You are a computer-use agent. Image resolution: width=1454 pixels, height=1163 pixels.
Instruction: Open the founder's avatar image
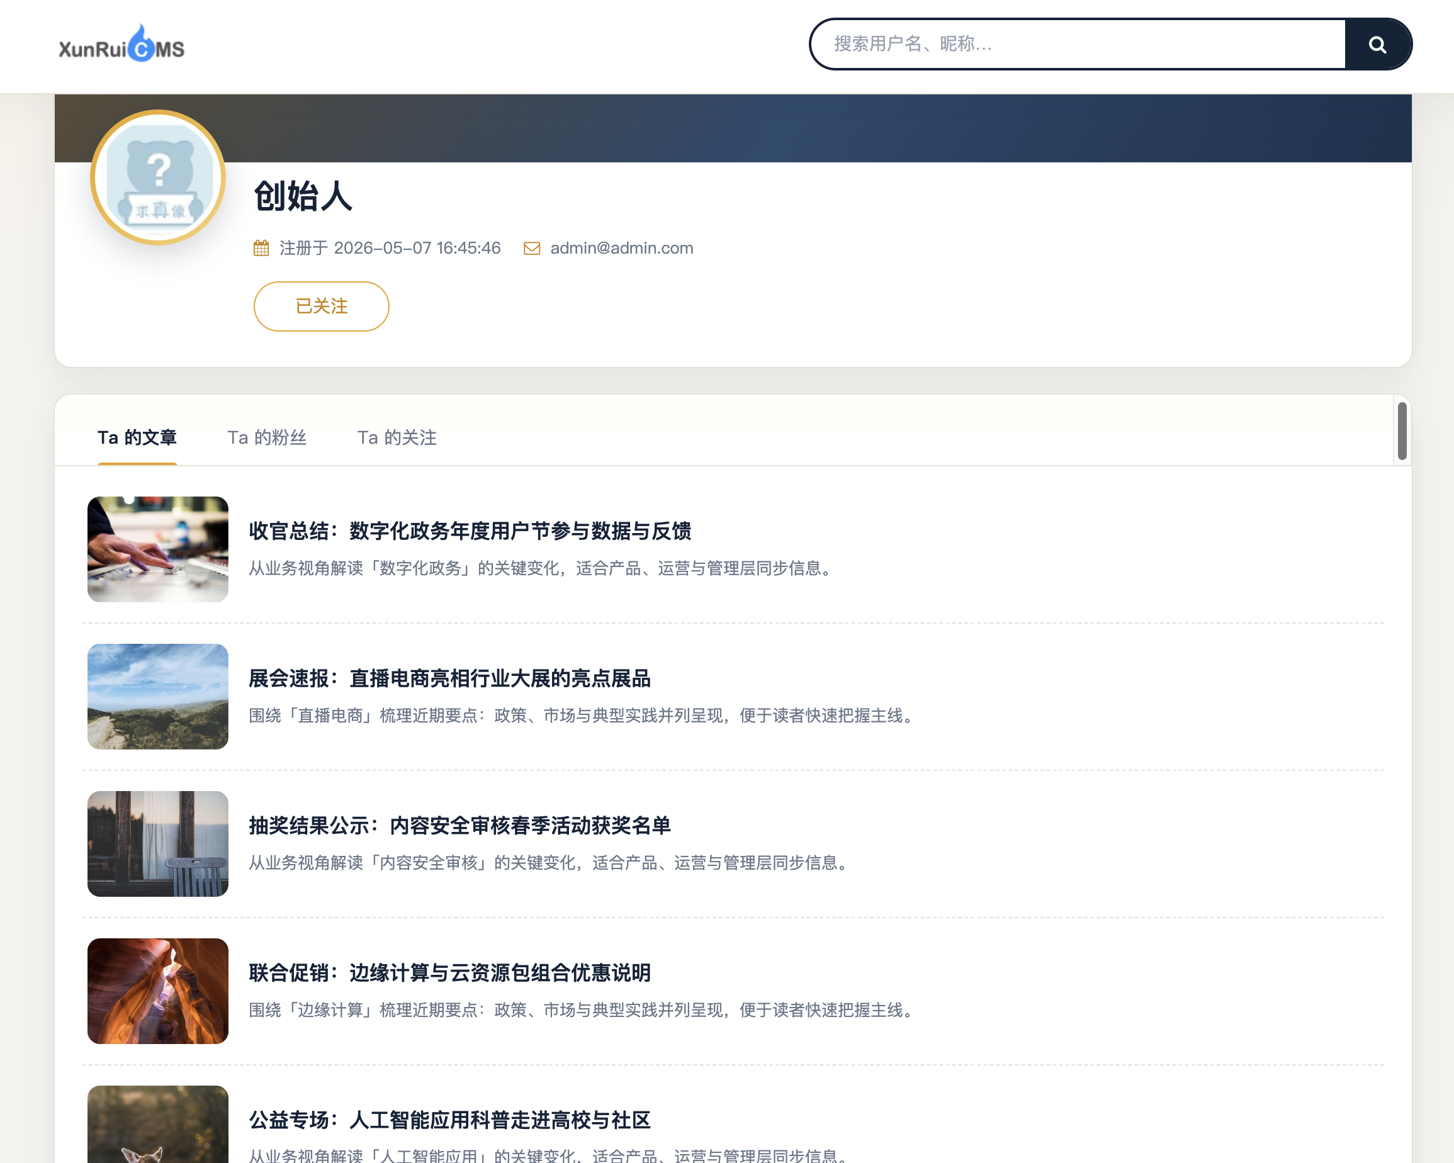(158, 177)
